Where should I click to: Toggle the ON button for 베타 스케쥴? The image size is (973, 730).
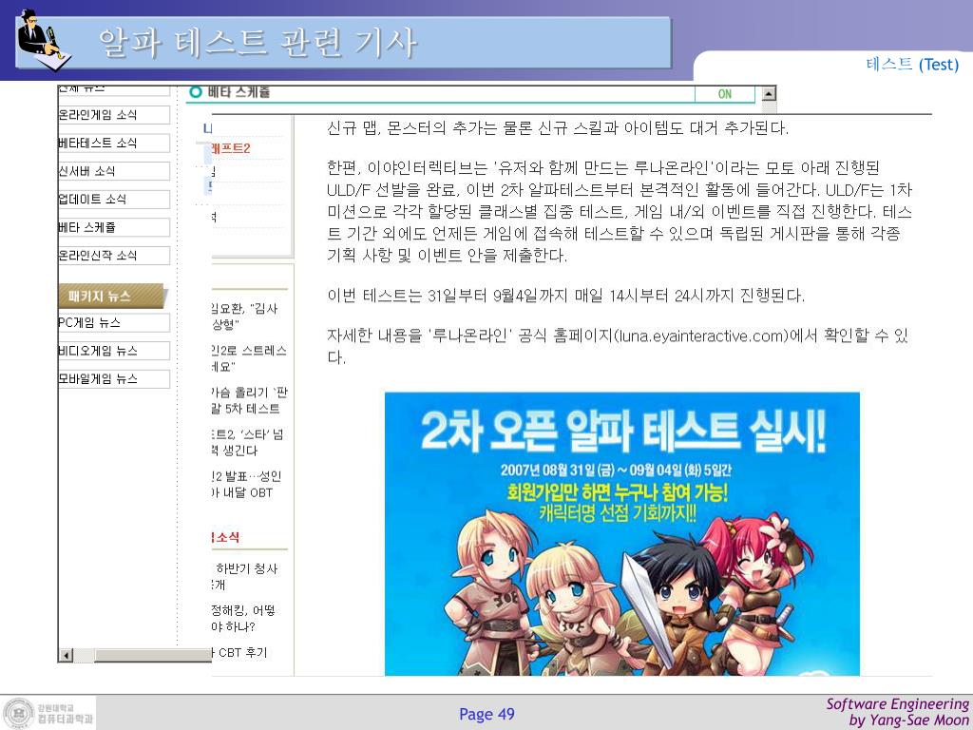pos(724,94)
